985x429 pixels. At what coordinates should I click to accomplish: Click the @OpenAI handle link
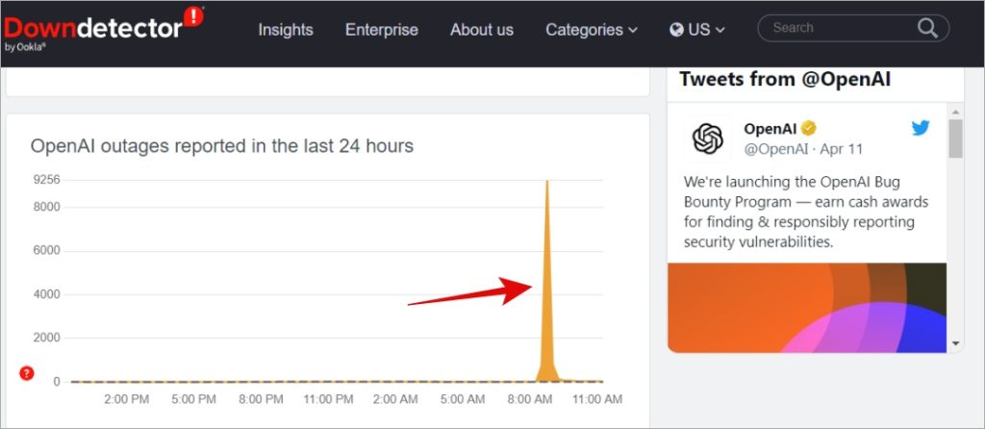pos(776,149)
